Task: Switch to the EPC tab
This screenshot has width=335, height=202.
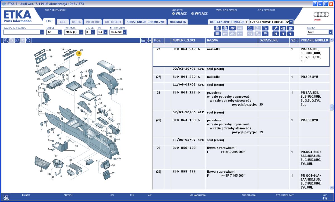Action: point(49,21)
